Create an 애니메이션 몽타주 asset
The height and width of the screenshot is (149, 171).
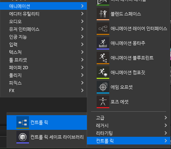click(x=128, y=43)
